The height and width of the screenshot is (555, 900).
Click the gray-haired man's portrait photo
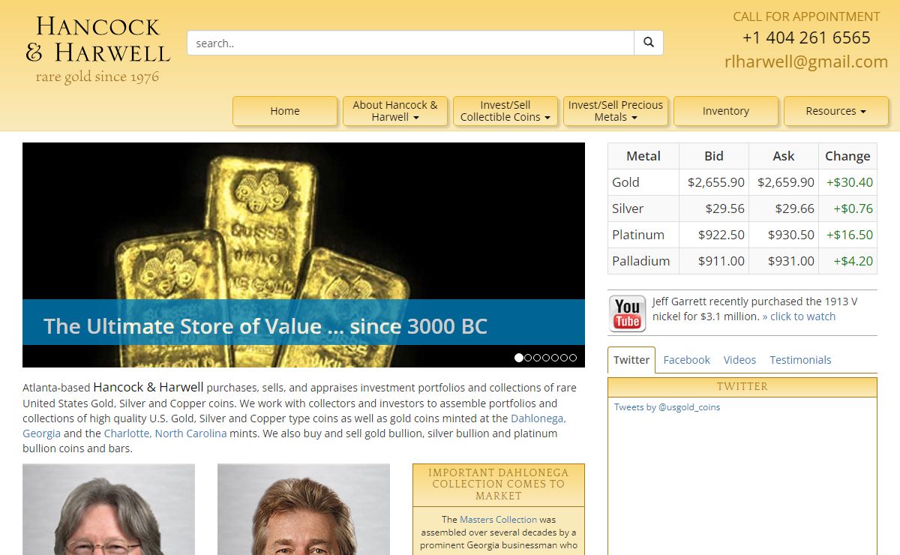pyautogui.click(x=109, y=509)
